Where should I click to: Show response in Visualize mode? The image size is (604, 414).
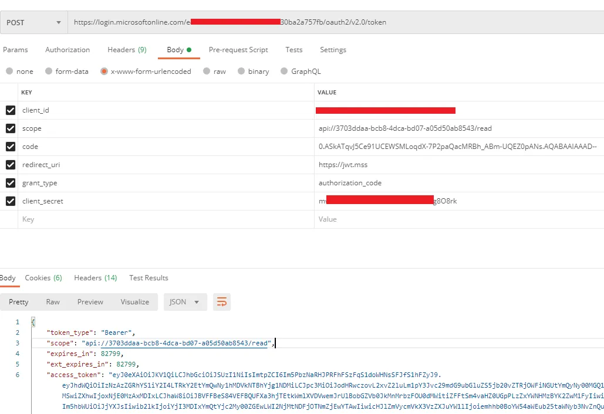click(x=135, y=302)
